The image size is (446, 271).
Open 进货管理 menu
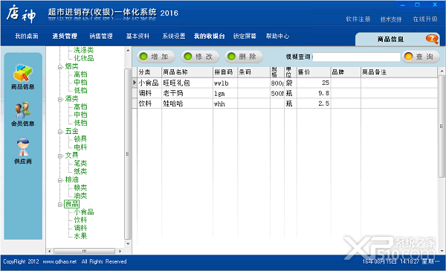(x=65, y=36)
